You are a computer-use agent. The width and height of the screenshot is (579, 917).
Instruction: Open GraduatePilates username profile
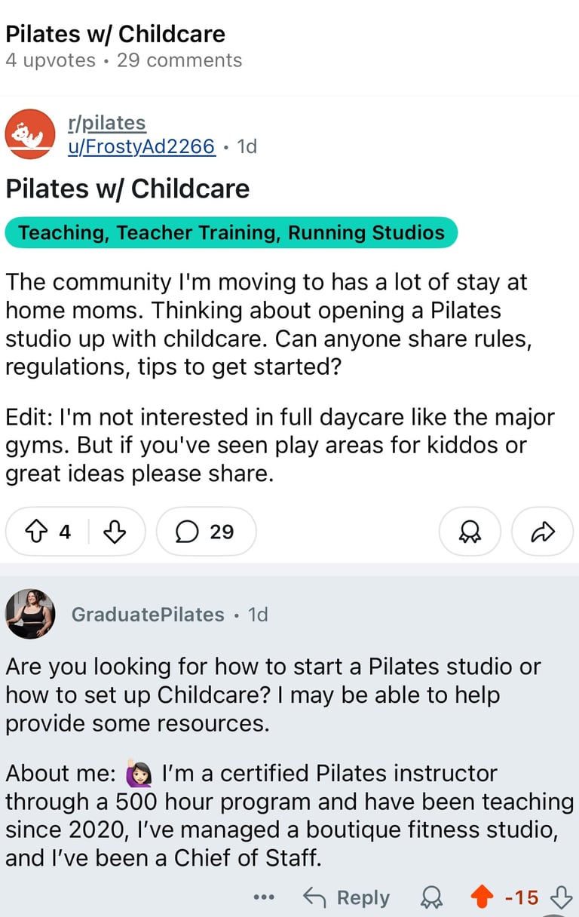coord(148,615)
